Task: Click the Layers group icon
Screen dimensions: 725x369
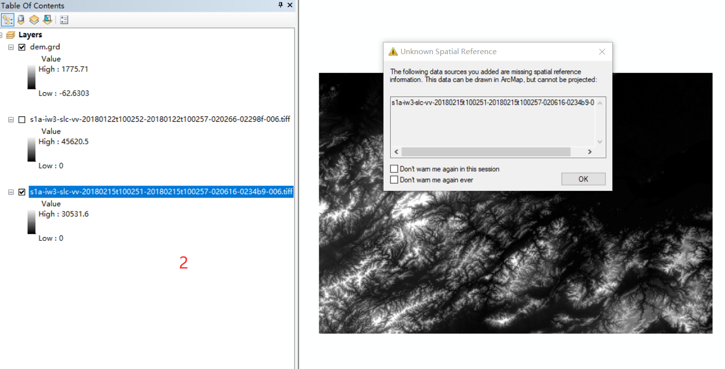Action: (11, 34)
